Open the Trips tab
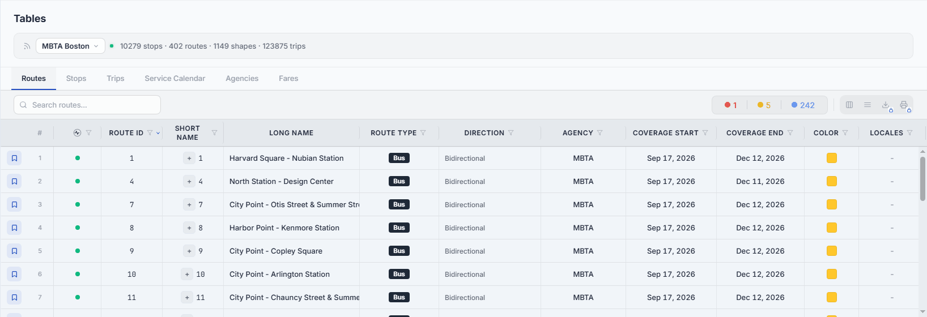Image resolution: width=927 pixels, height=317 pixels. tap(116, 79)
